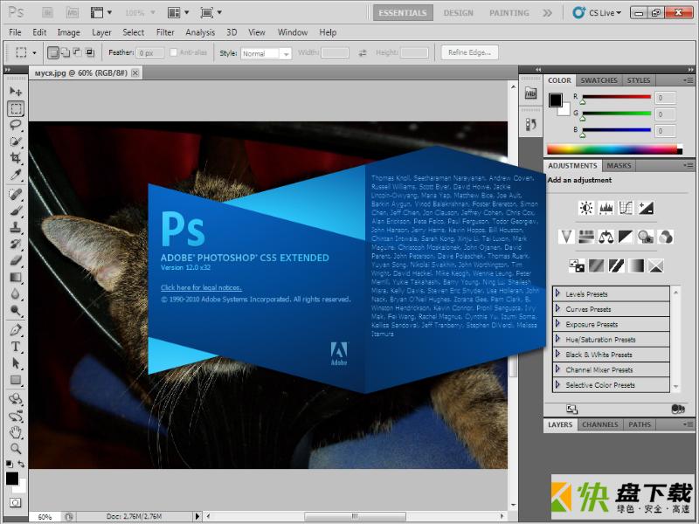Image resolution: width=699 pixels, height=524 pixels.
Task: Choose Subtract from selection mode
Action: click(77, 52)
